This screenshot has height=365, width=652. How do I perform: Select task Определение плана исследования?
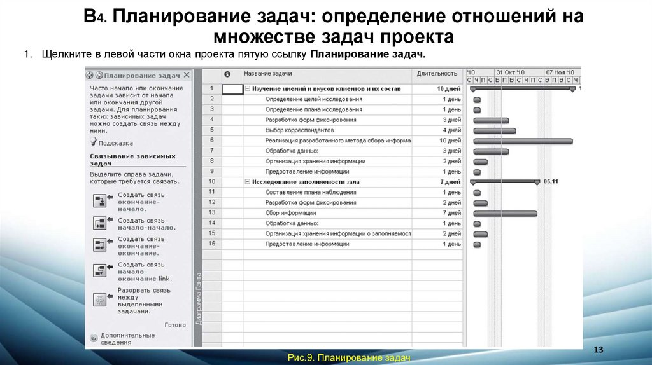click(x=313, y=109)
